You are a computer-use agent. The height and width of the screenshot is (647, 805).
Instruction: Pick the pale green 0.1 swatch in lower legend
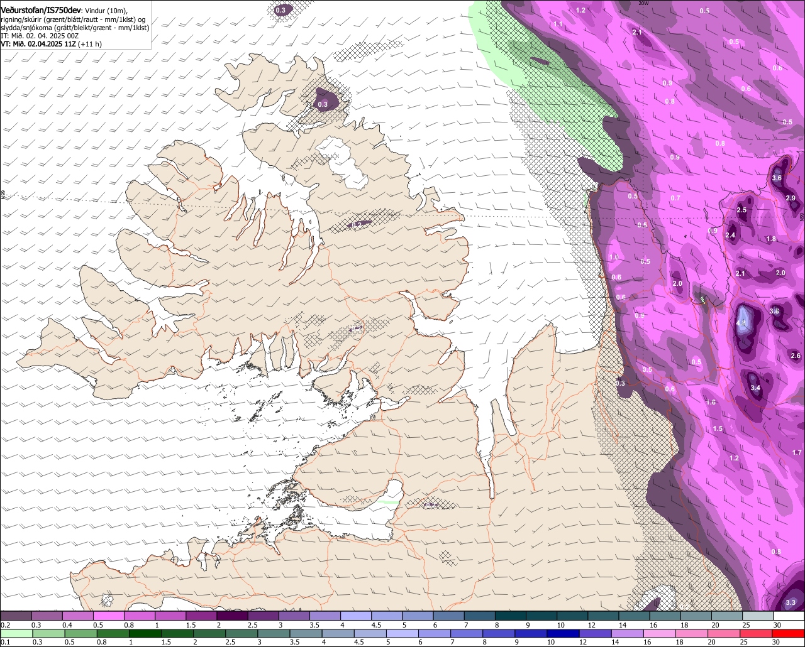coord(15,634)
